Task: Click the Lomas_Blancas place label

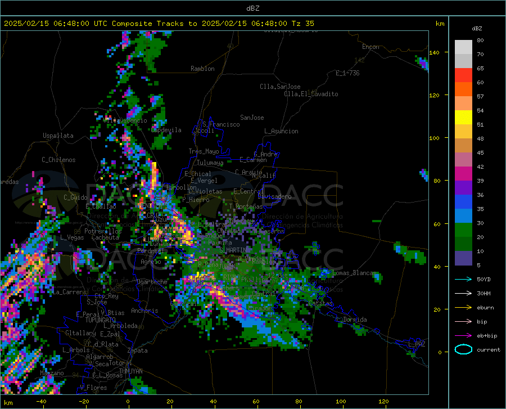Action: pyautogui.click(x=354, y=273)
